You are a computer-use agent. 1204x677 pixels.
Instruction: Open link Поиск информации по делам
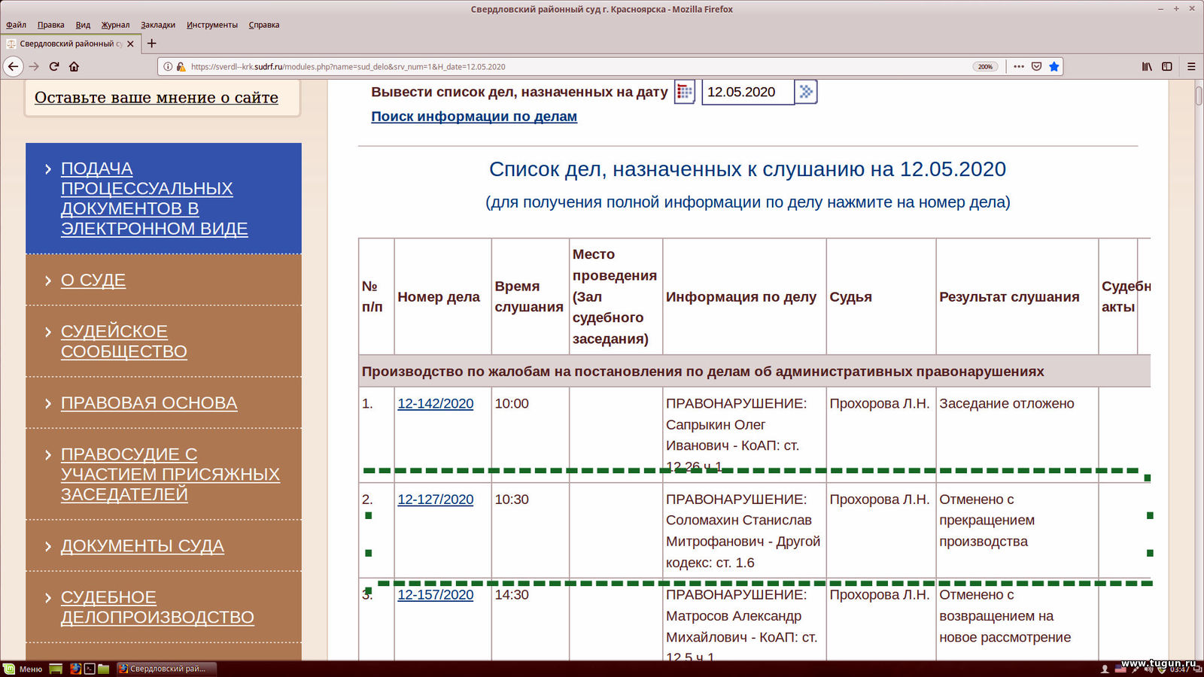pos(474,117)
